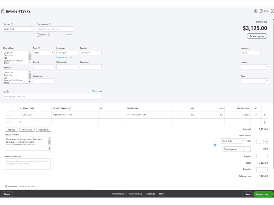This screenshot has width=274, height=205.
Task: Toggle the tax checkmark on line 1
Action: 256,115
